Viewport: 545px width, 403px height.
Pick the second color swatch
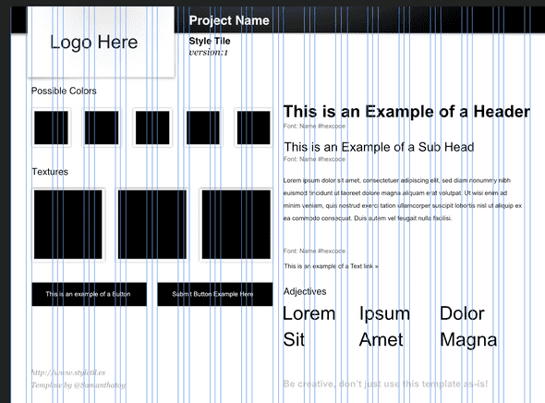tap(102, 128)
